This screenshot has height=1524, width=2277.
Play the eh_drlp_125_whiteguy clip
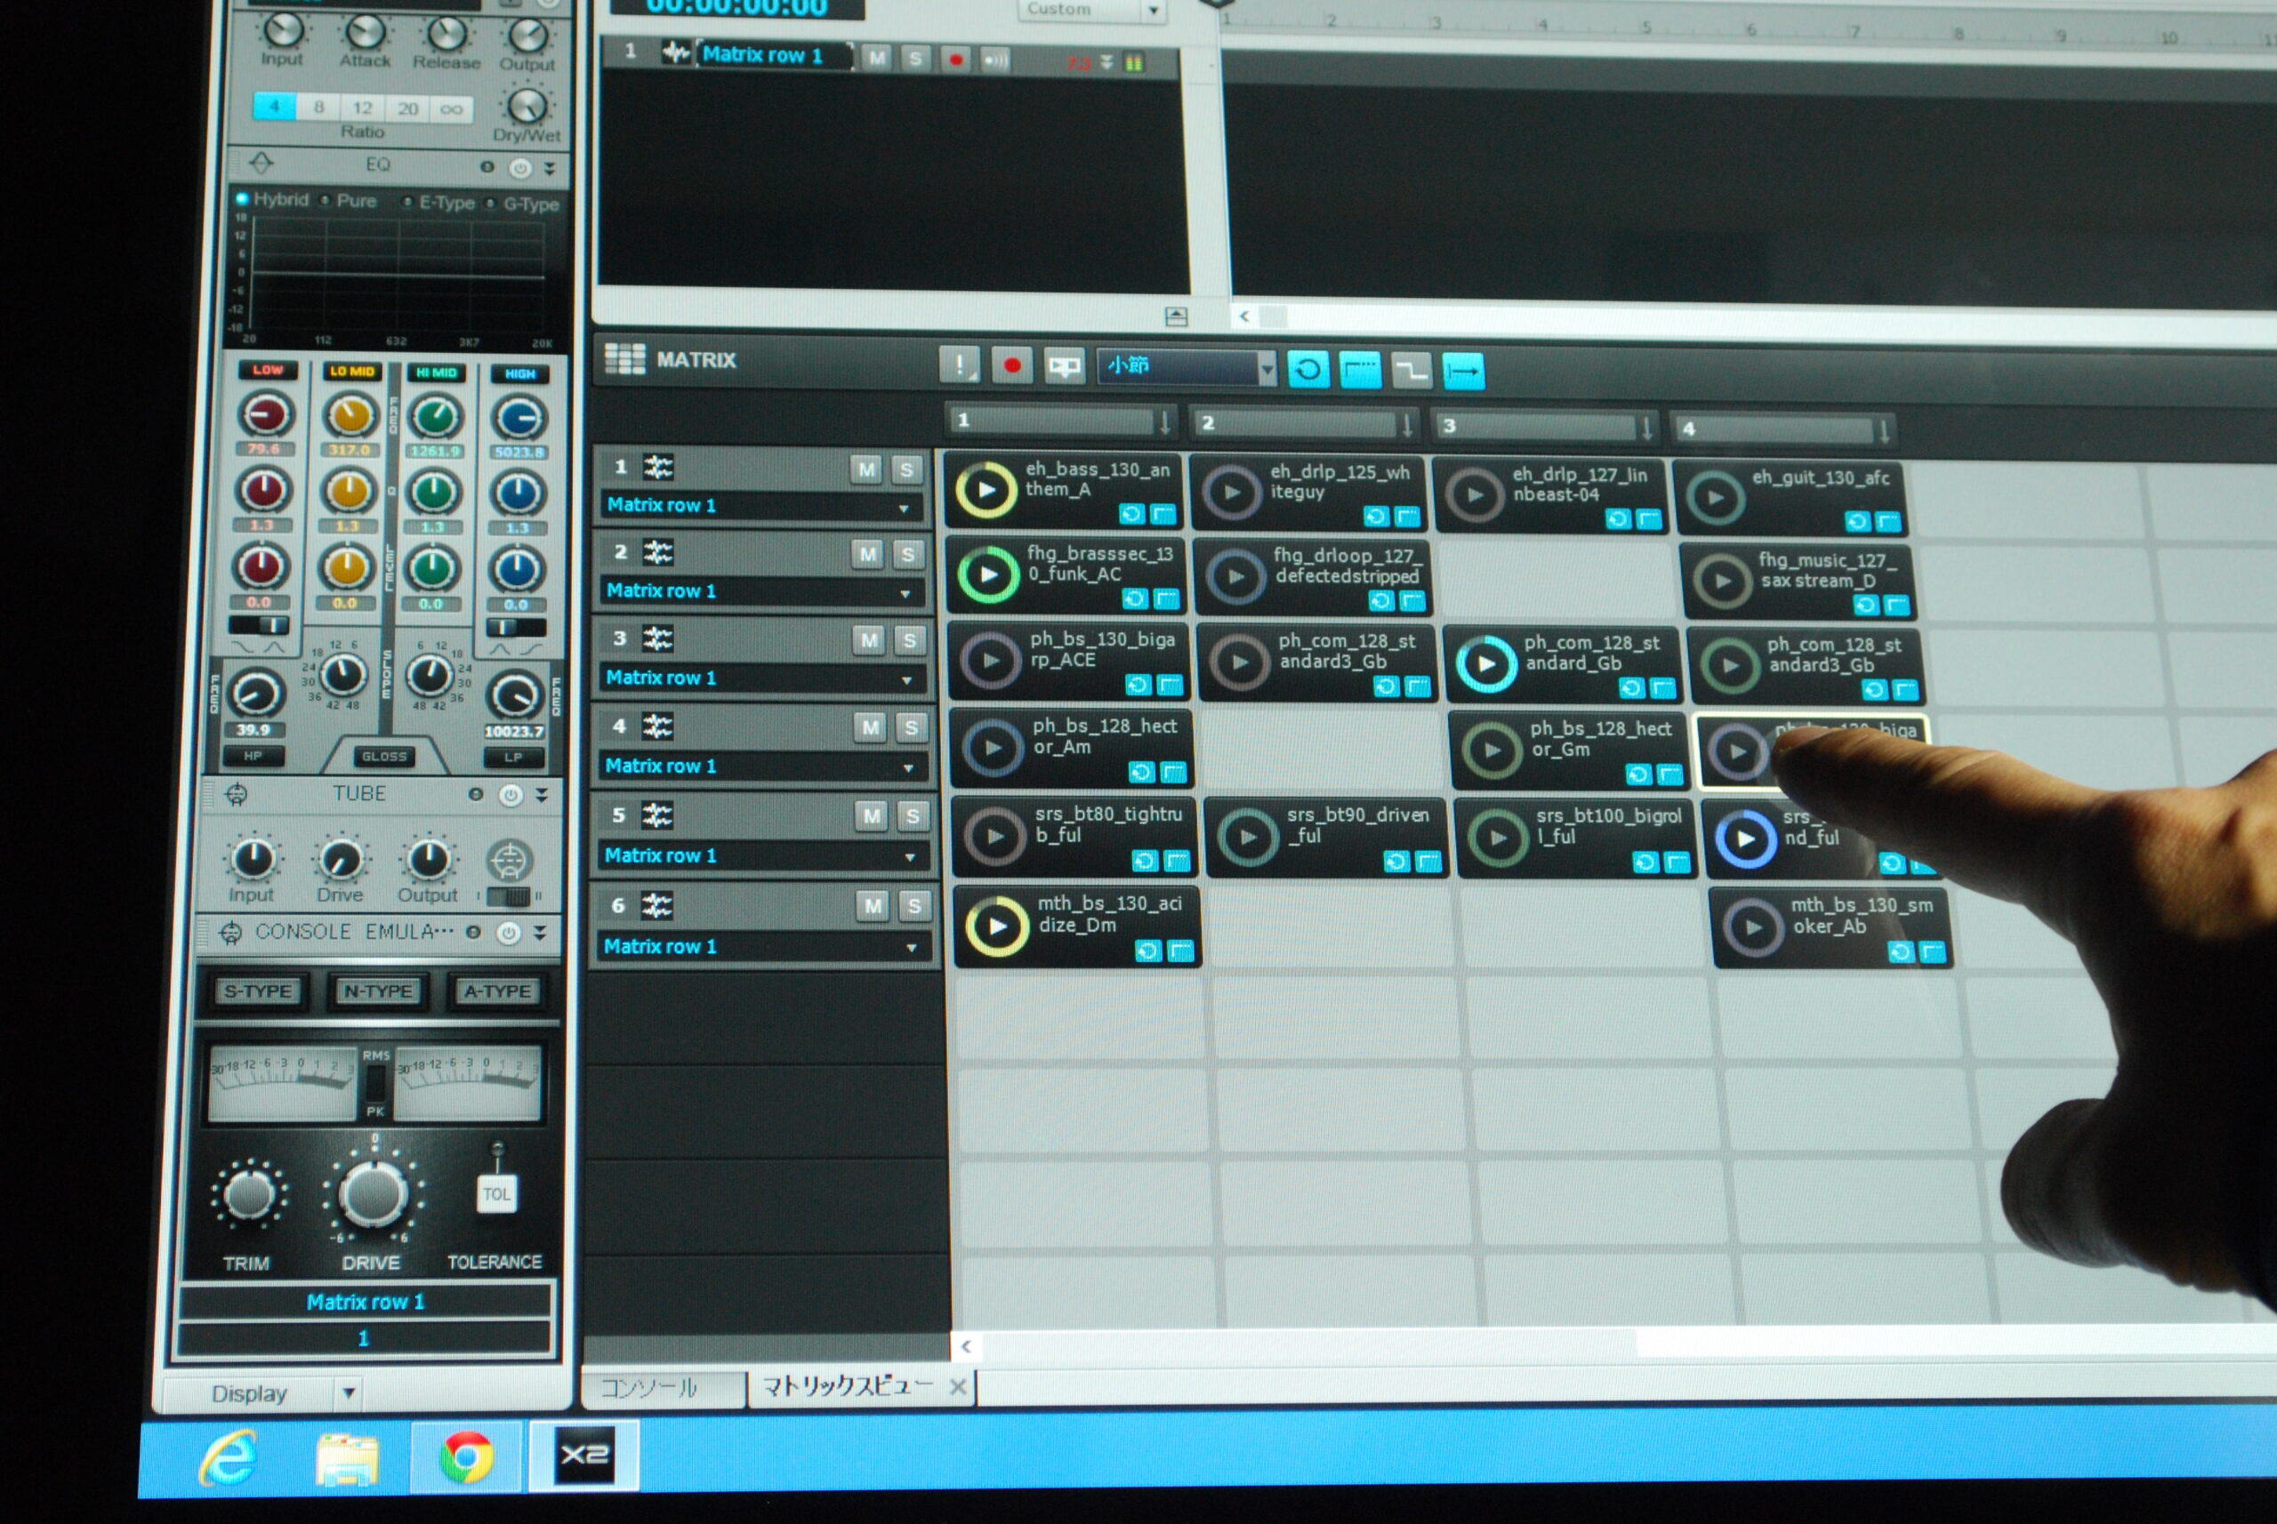click(1231, 492)
